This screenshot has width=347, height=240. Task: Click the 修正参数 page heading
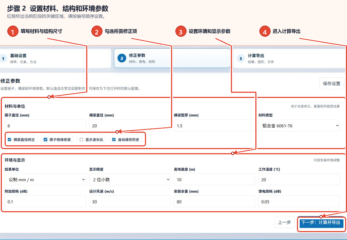[x=10, y=81]
